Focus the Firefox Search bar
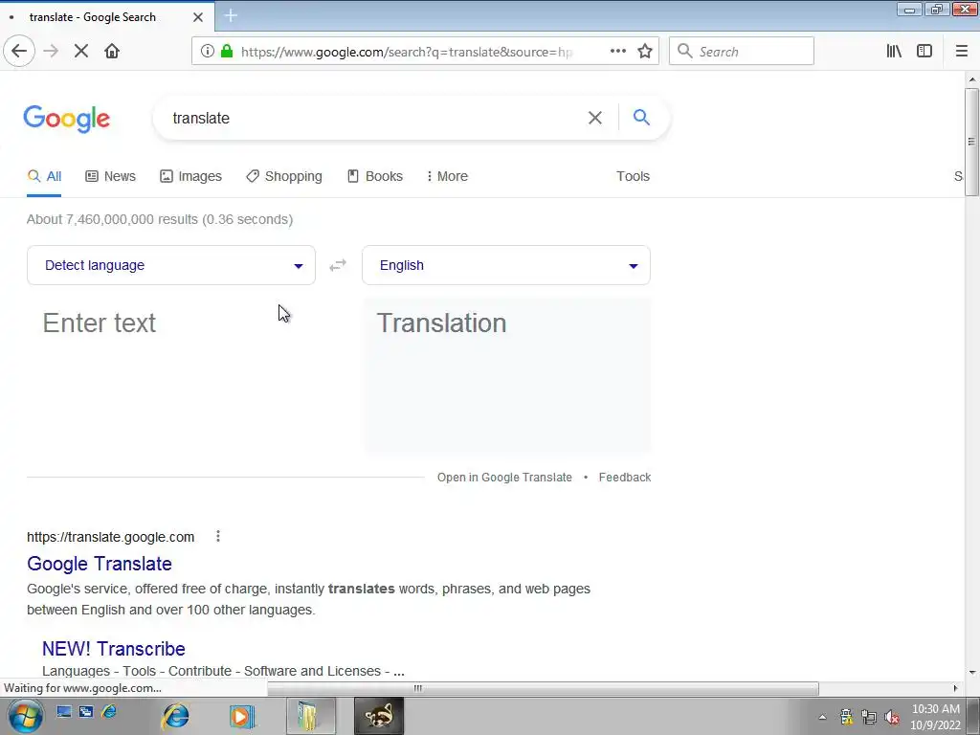This screenshot has width=980, height=735. (742, 52)
